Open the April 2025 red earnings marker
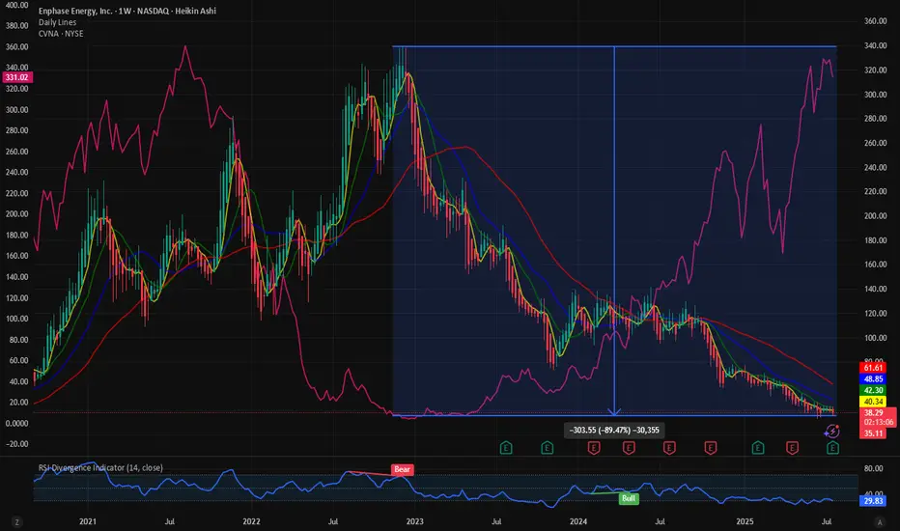Screen dimensions: 900x531 792,448
